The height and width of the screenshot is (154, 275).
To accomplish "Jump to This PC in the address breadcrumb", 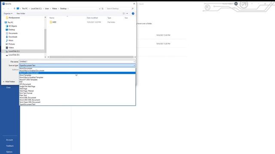I will [x=25, y=9].
